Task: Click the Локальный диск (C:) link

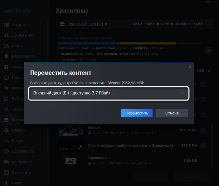Action: [86, 24]
